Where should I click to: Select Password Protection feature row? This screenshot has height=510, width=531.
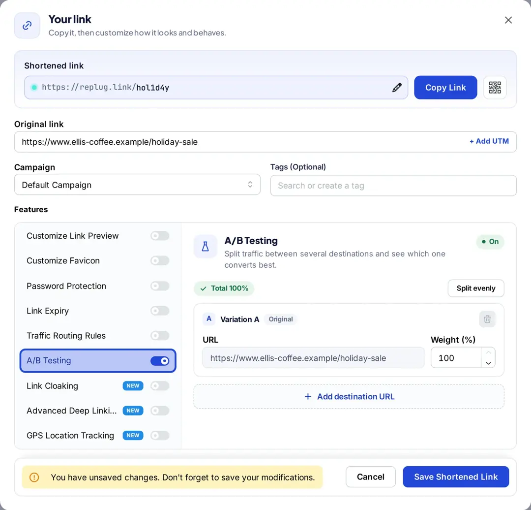[98, 286]
